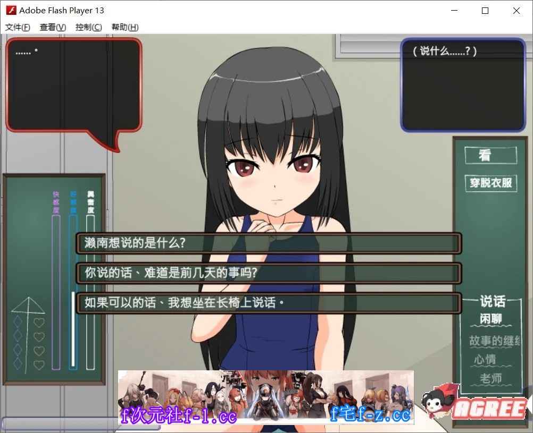
Task: Select the 闲聊 talk topic
Action: click(x=489, y=320)
